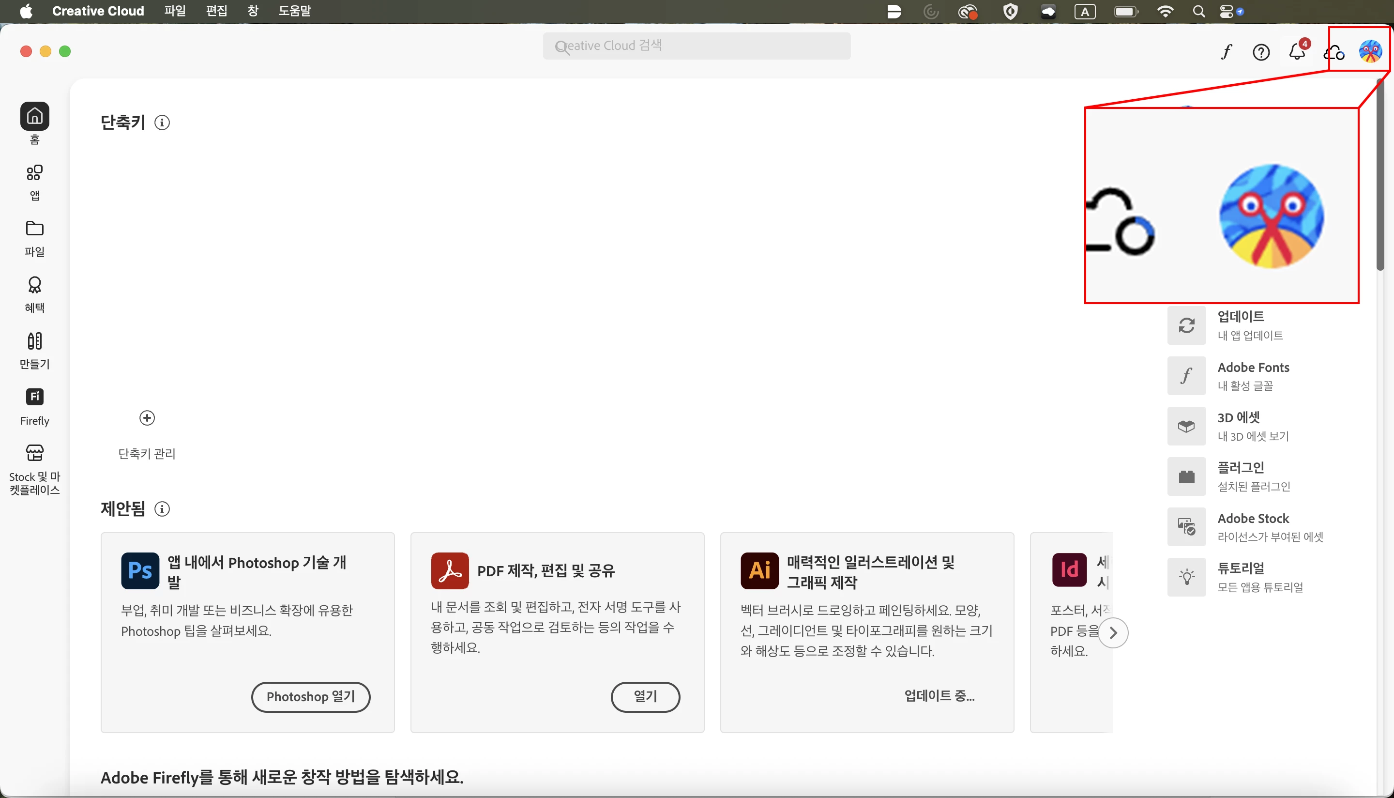Click the fonts 'f' icon in header
This screenshot has height=798, width=1394.
click(1227, 52)
